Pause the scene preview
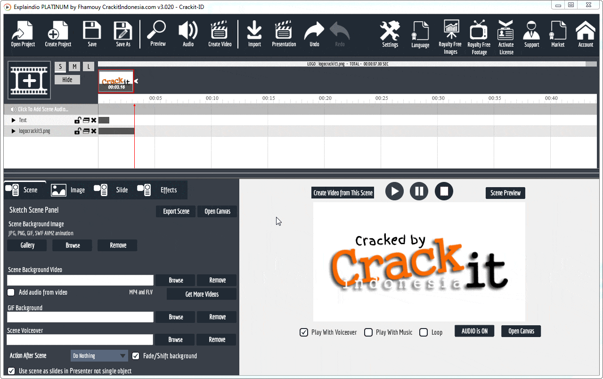Image resolution: width=603 pixels, height=379 pixels. (x=419, y=191)
